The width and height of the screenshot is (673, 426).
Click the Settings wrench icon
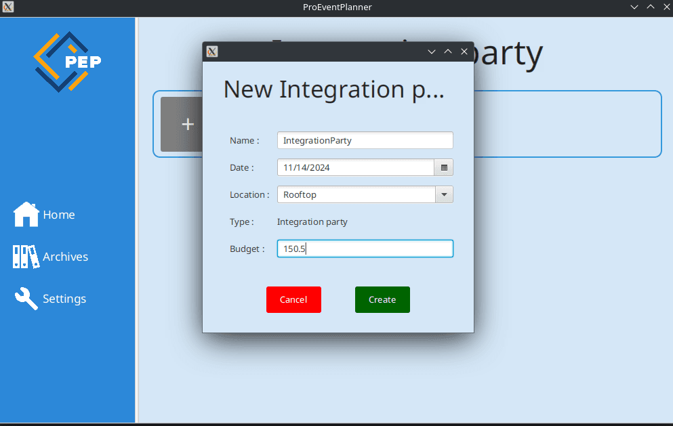[26, 299]
